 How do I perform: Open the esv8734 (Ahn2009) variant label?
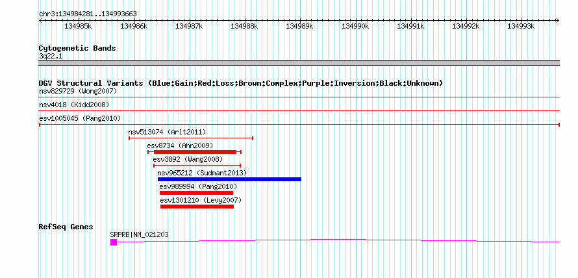coord(180,145)
